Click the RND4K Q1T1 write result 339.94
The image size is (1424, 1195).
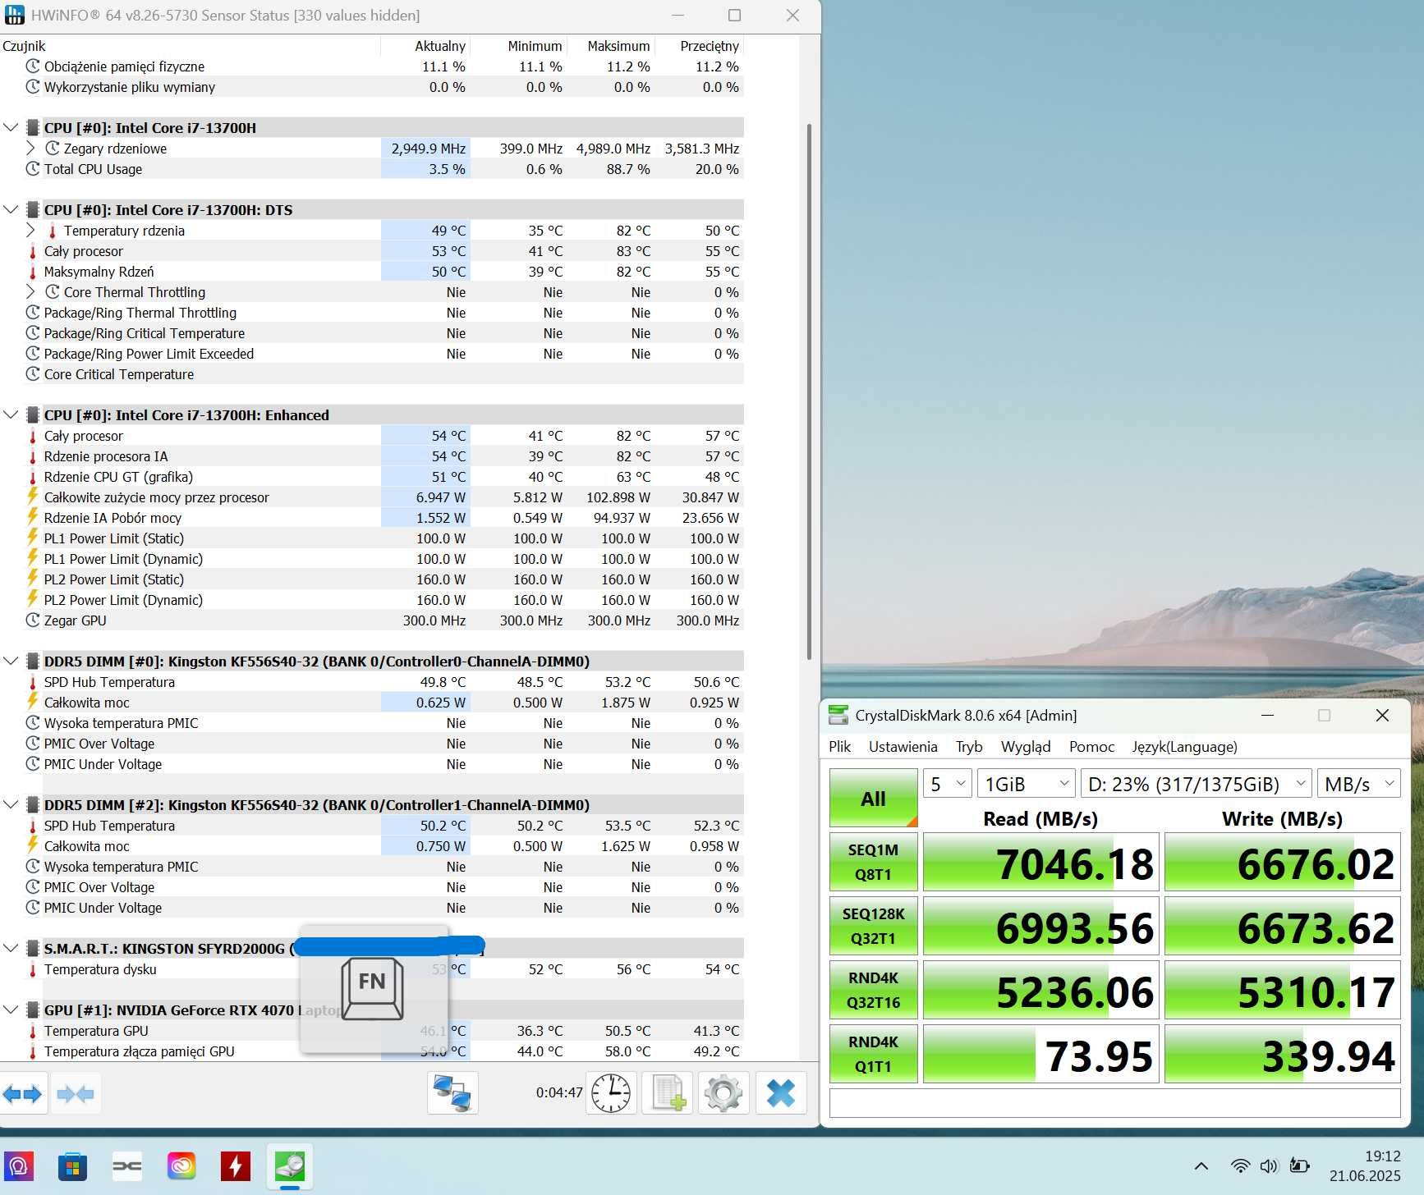pyautogui.click(x=1282, y=1055)
